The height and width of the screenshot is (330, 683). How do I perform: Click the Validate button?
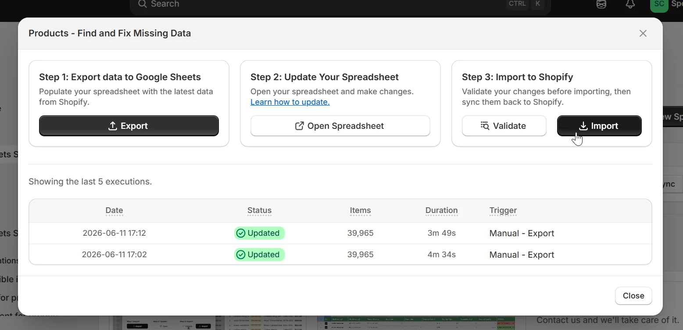pos(504,126)
